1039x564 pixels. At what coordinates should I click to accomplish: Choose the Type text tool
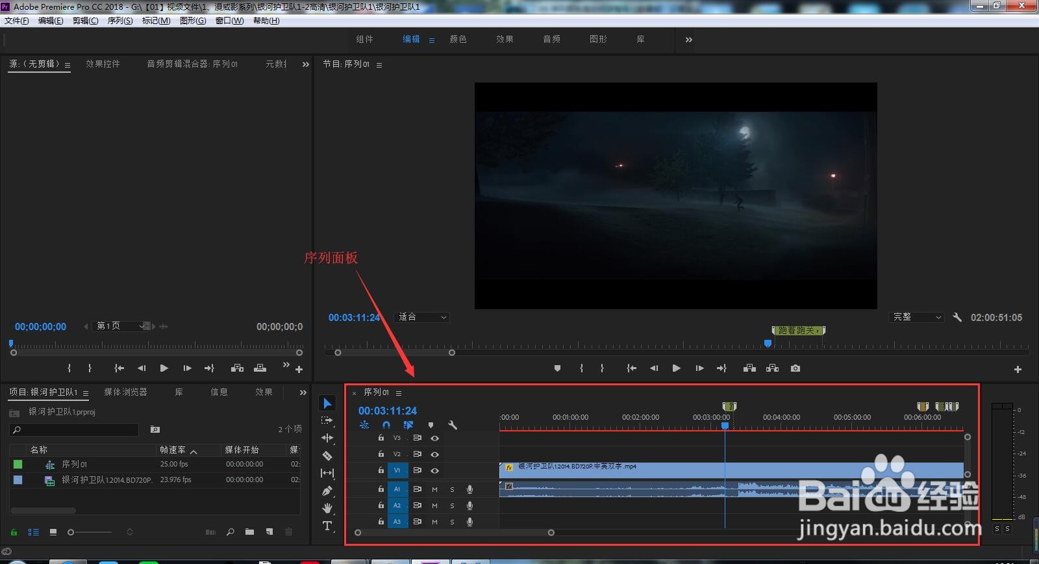click(x=327, y=526)
